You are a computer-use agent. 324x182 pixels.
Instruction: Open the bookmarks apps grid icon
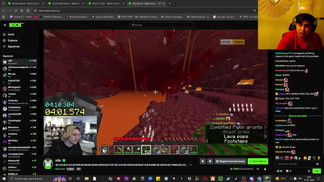pos(3,17)
